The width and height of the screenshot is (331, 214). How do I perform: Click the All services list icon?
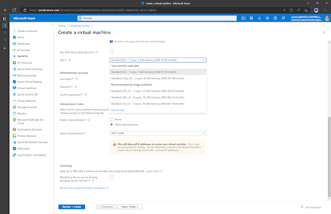coord(15,50)
